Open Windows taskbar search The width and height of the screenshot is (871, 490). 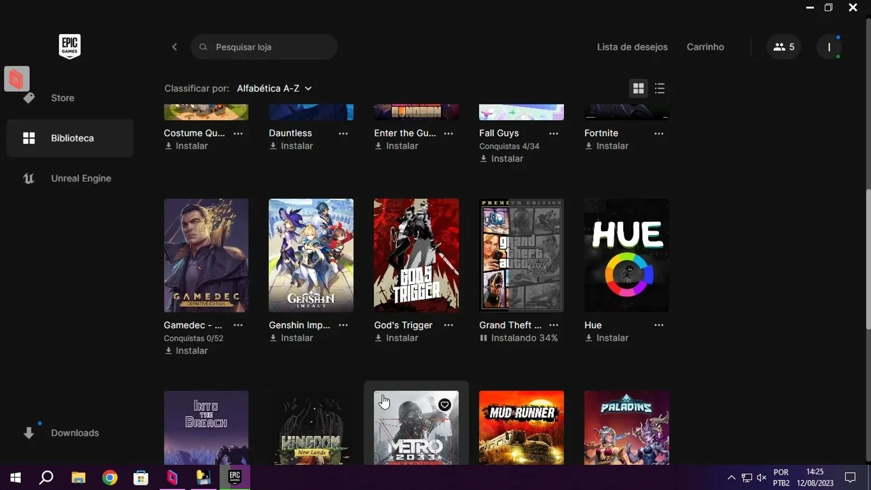46,478
